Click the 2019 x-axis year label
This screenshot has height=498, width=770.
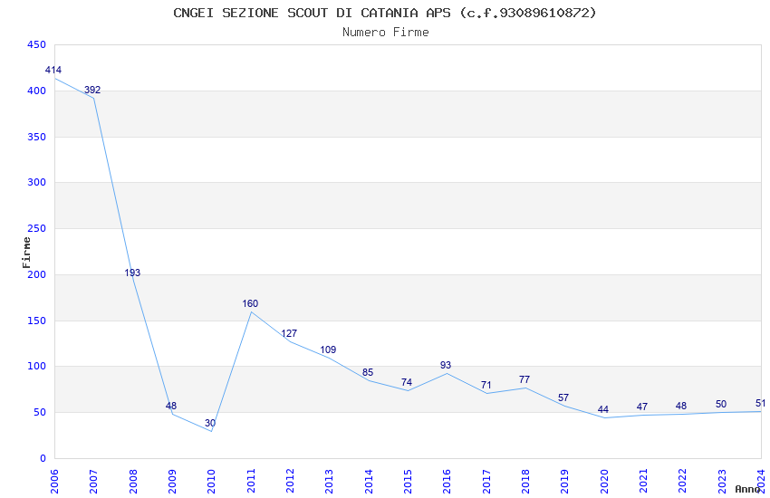(565, 479)
